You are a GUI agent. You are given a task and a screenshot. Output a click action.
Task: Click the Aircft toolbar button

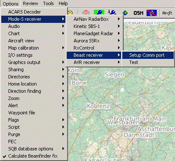(x=167, y=13)
